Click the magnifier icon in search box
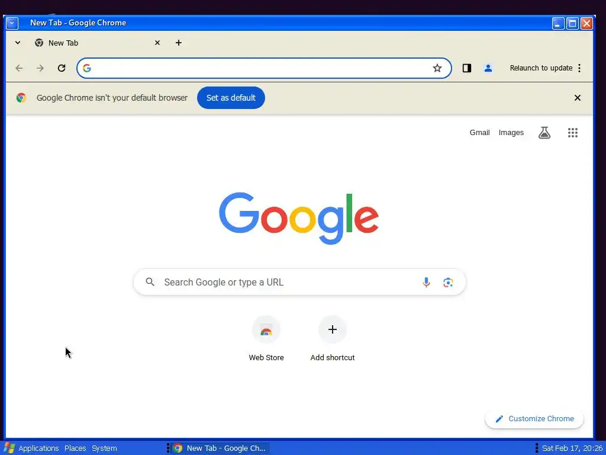Image resolution: width=606 pixels, height=455 pixels. click(150, 282)
